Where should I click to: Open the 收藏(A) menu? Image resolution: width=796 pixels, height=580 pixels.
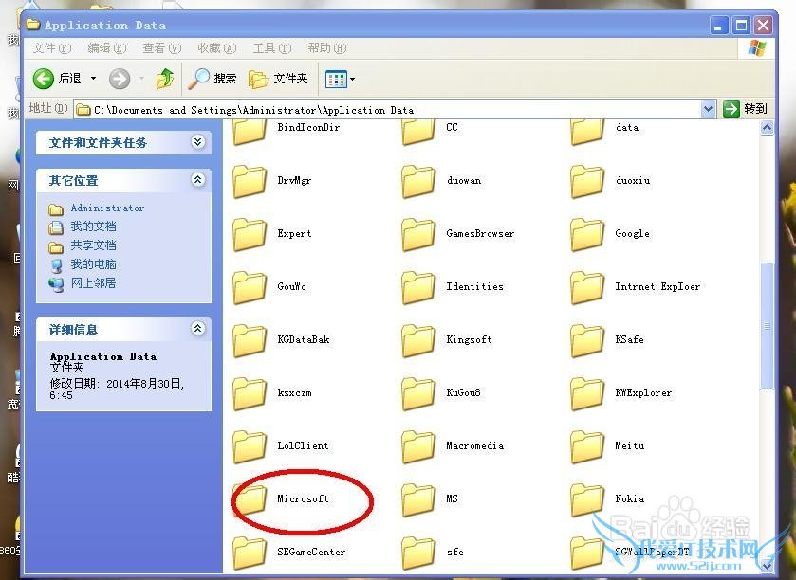(x=216, y=48)
